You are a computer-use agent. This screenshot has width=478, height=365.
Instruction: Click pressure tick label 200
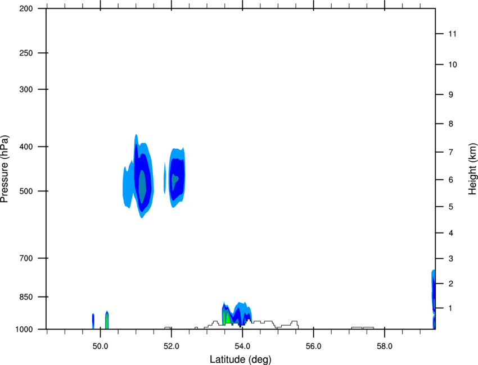pos(26,9)
